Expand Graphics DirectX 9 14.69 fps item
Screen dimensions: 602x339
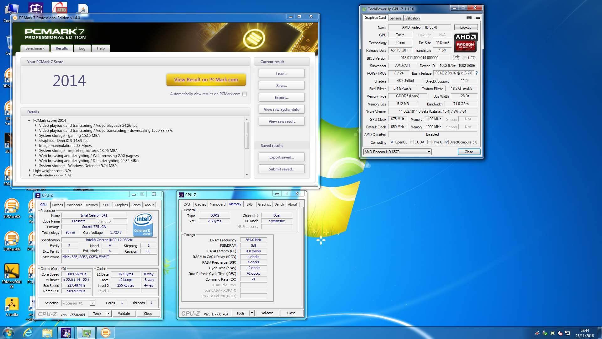click(x=35, y=141)
